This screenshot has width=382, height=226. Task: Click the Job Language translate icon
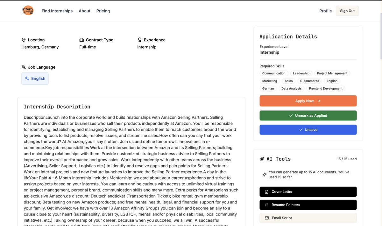[24, 67]
